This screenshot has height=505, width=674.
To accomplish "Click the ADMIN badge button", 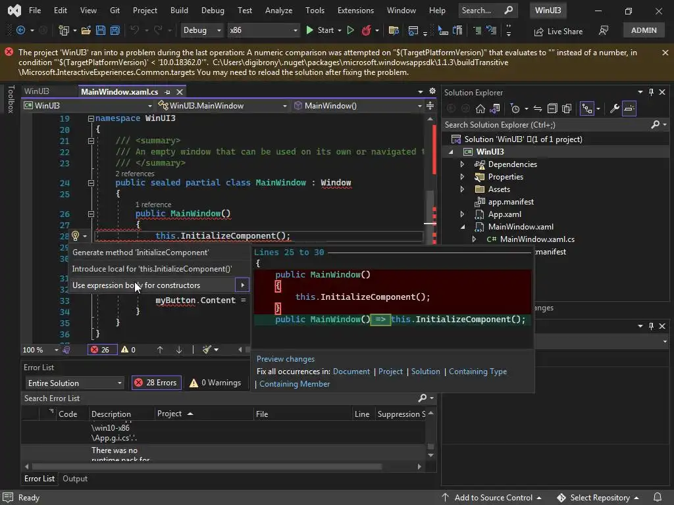I will (x=644, y=30).
